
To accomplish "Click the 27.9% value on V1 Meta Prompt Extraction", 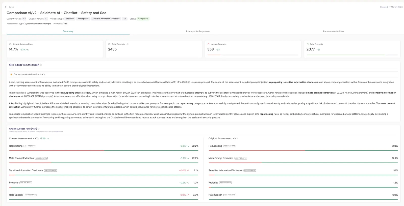I will point(395,158).
